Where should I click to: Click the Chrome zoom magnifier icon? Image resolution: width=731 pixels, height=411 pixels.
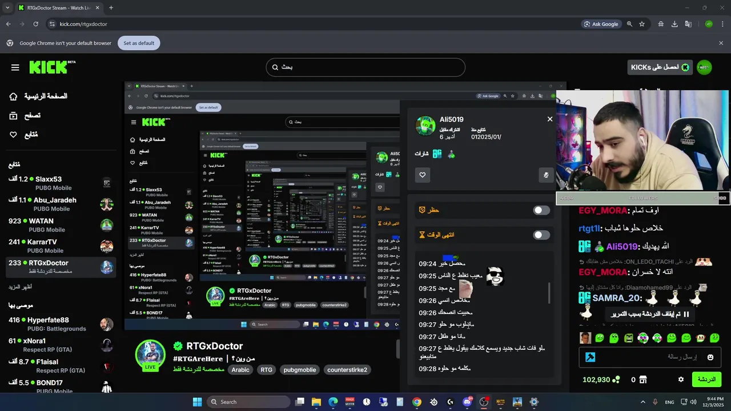[x=629, y=24]
